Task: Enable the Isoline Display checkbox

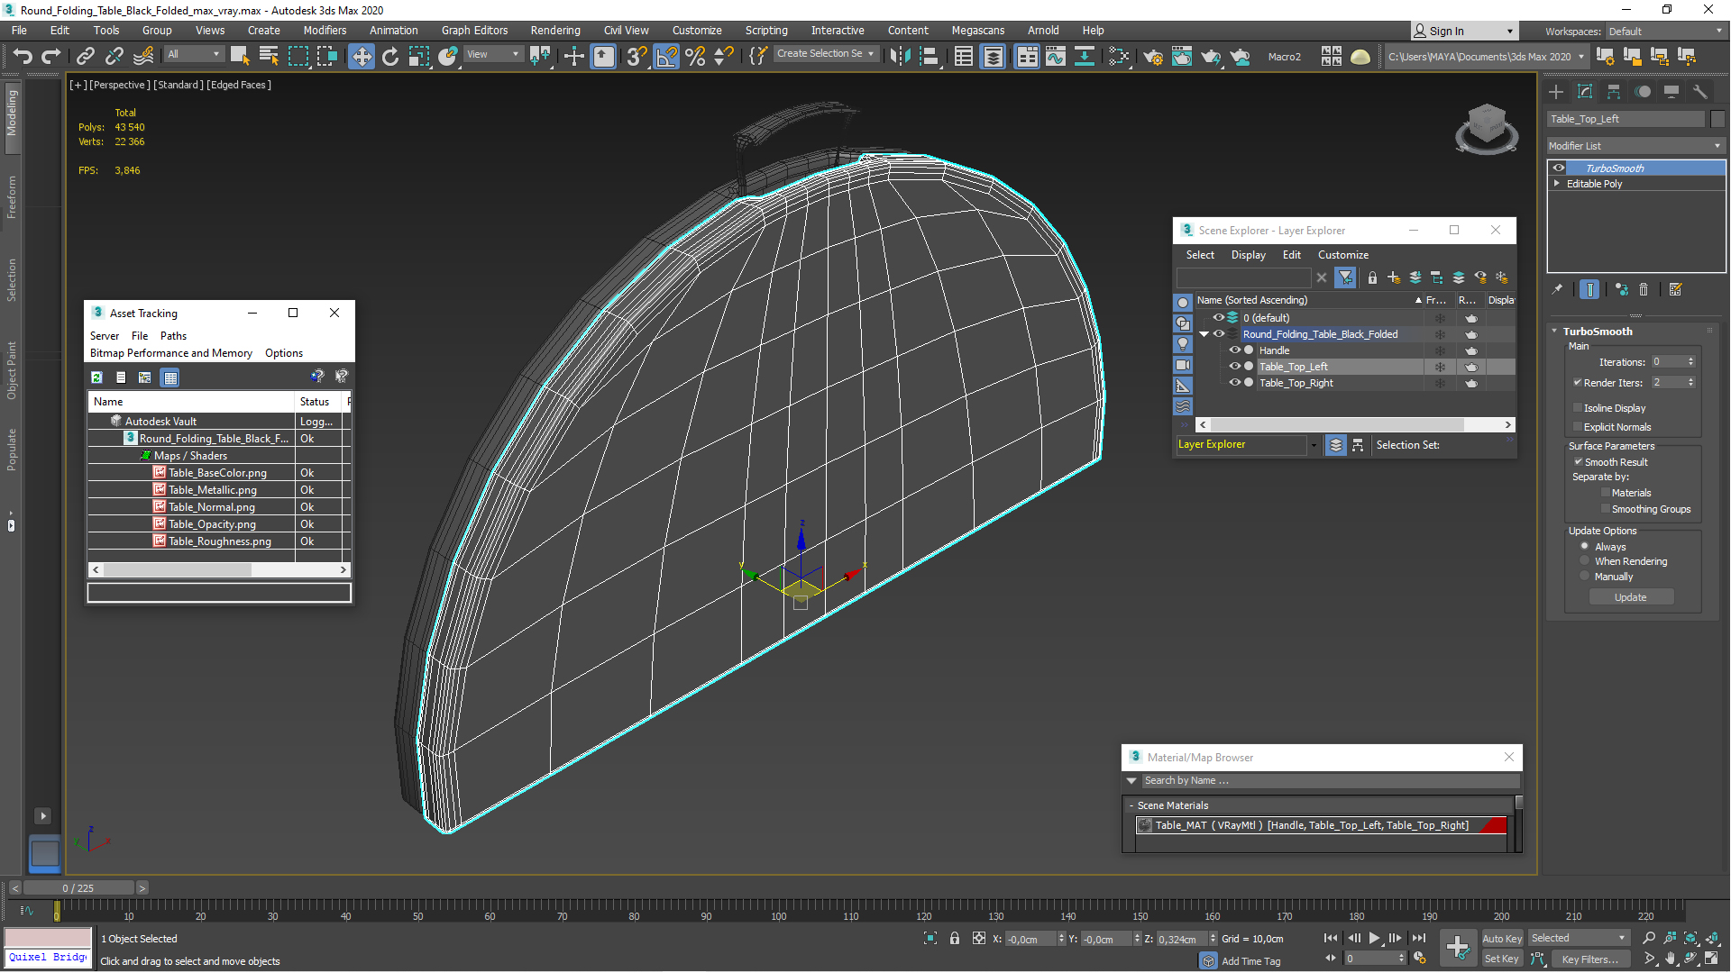Action: (x=1578, y=408)
